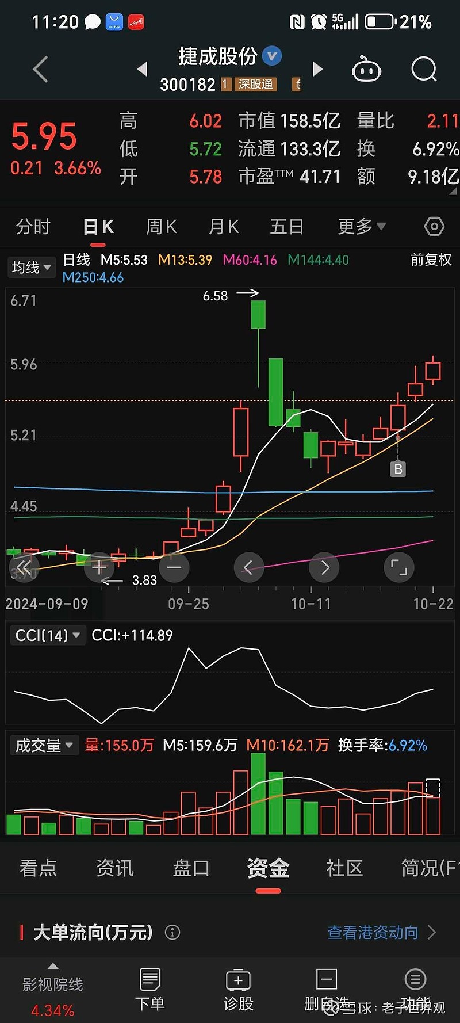This screenshot has width=460, height=1023.
Task: Zoom out chart with minus button
Action: (x=174, y=568)
